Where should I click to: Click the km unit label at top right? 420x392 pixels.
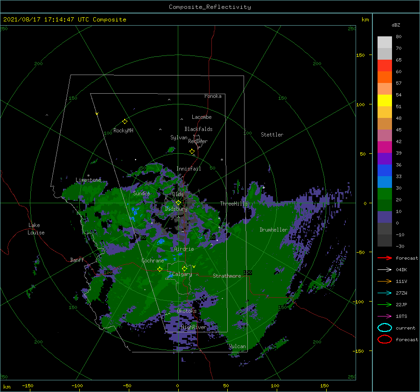(x=365, y=20)
